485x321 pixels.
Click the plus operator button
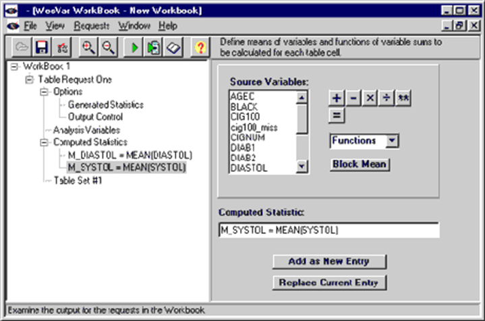click(x=337, y=98)
